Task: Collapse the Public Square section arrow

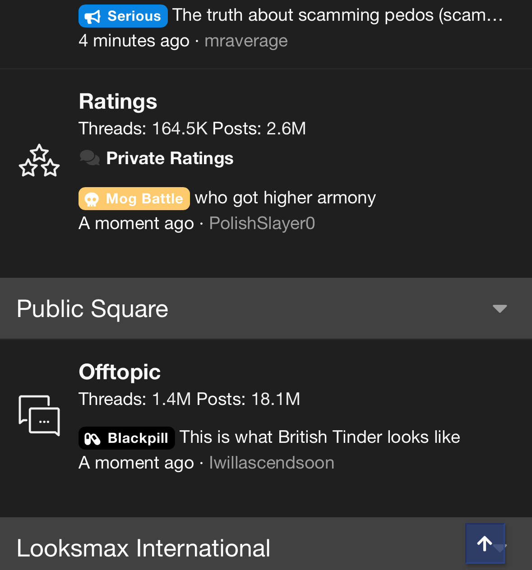Action: point(500,309)
